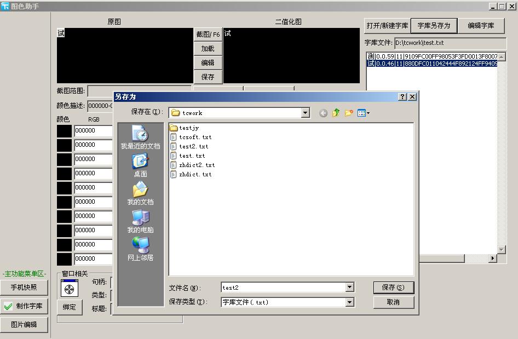Click the 绑定 bind button

click(70, 307)
